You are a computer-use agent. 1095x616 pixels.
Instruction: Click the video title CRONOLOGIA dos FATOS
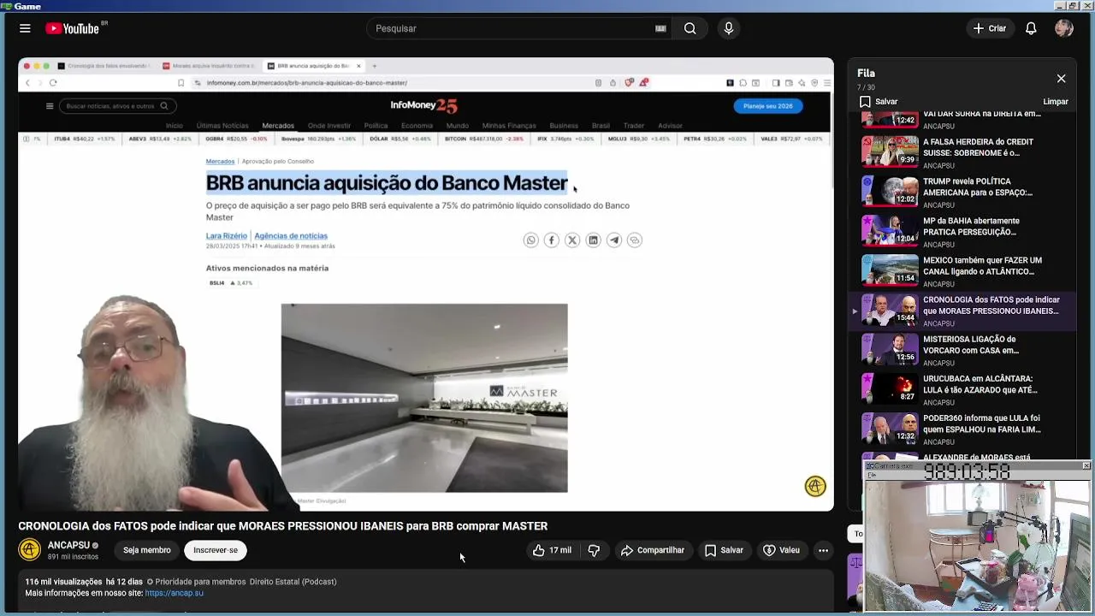click(x=283, y=526)
